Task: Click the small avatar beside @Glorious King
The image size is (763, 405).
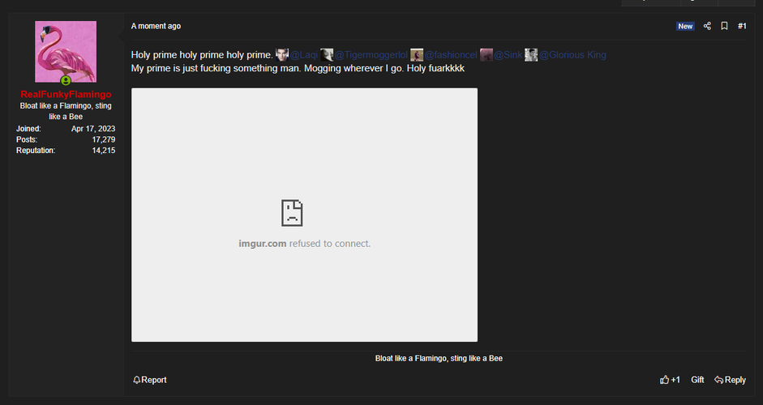Action: click(531, 55)
